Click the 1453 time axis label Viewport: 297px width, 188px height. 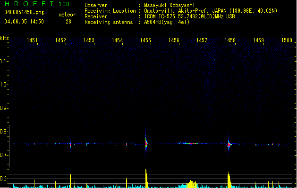[89, 40]
